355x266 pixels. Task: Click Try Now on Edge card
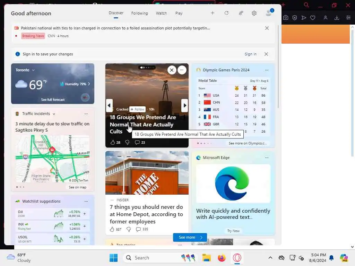(x=233, y=231)
